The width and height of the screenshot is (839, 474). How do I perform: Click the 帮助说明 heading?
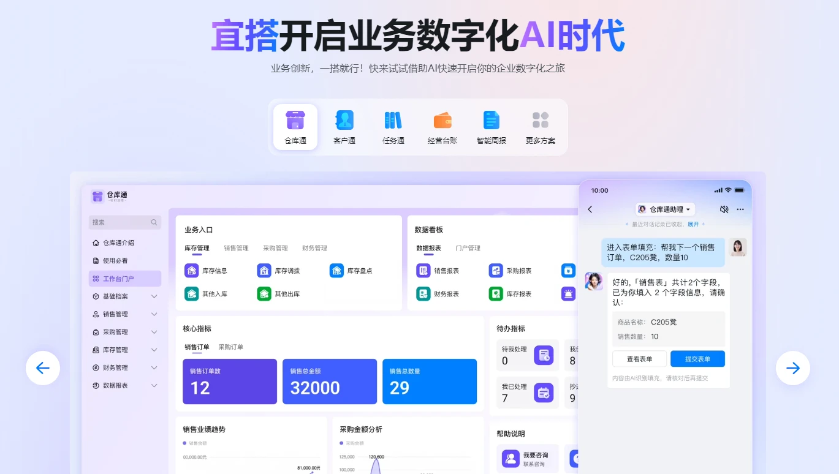(511, 434)
